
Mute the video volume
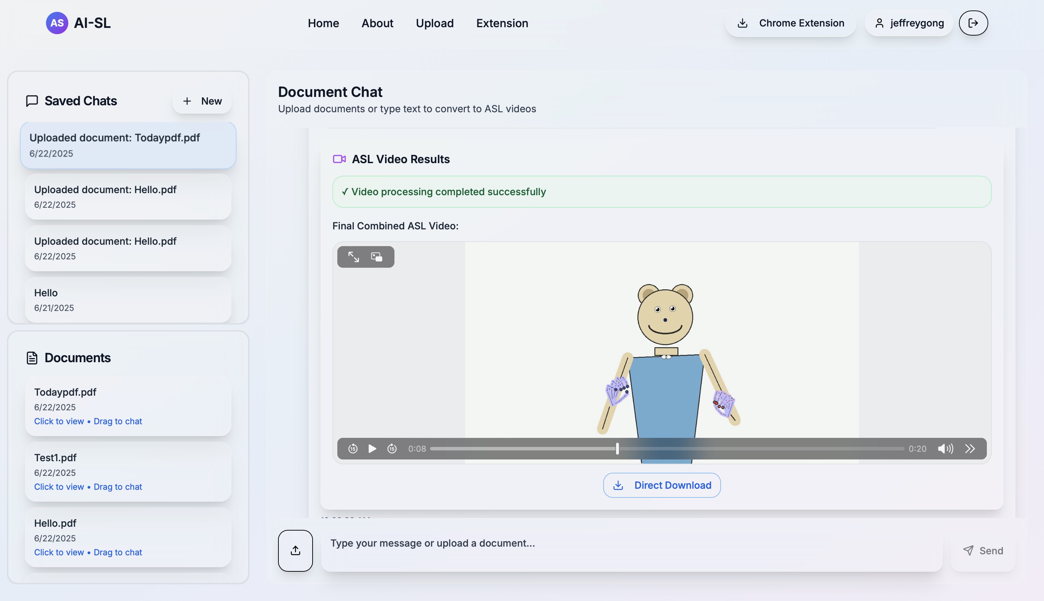coord(945,449)
